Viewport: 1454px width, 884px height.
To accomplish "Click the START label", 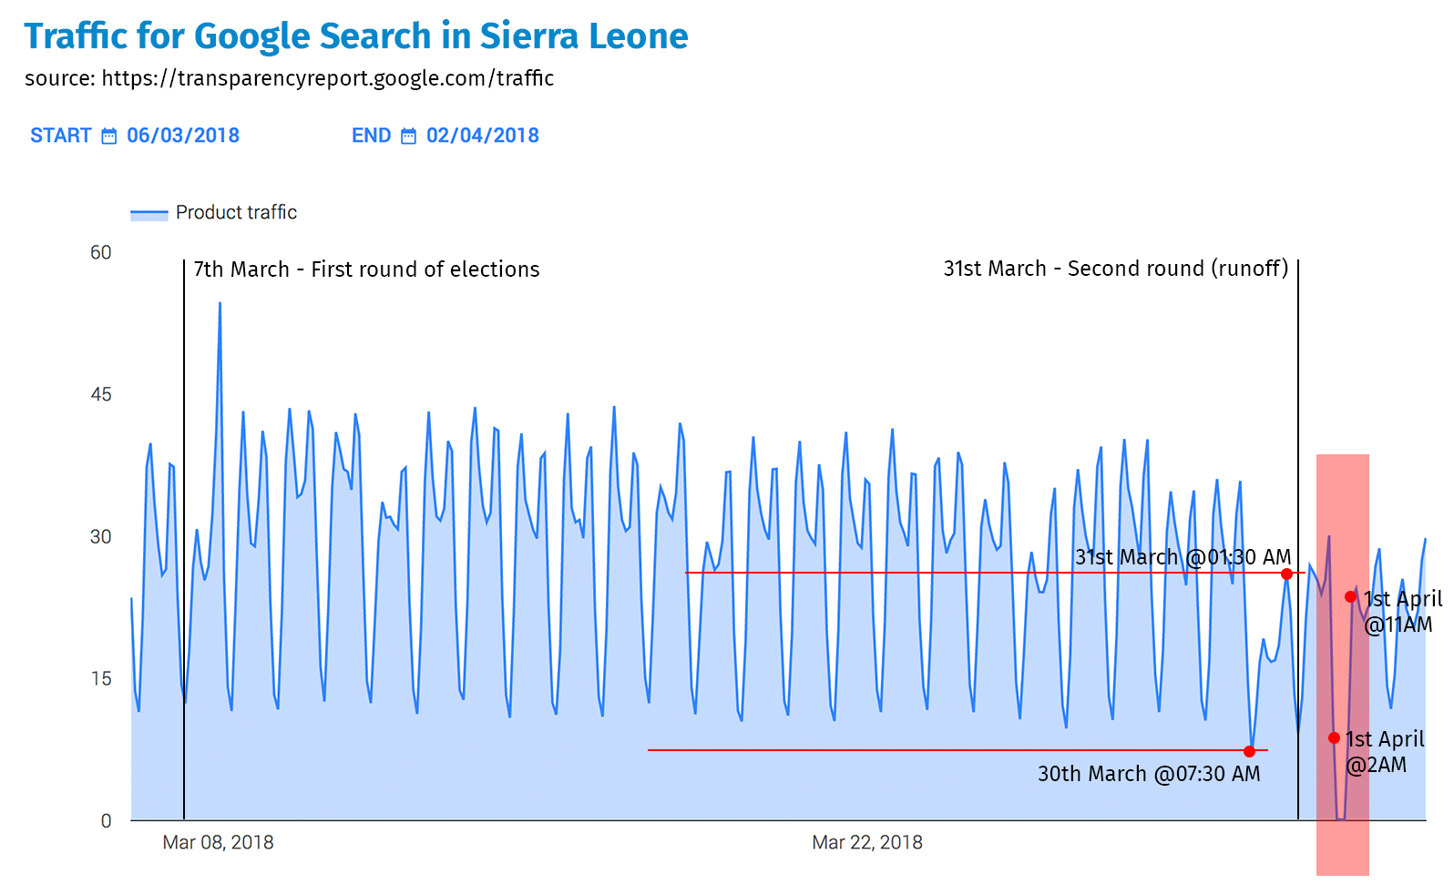I will click(61, 136).
